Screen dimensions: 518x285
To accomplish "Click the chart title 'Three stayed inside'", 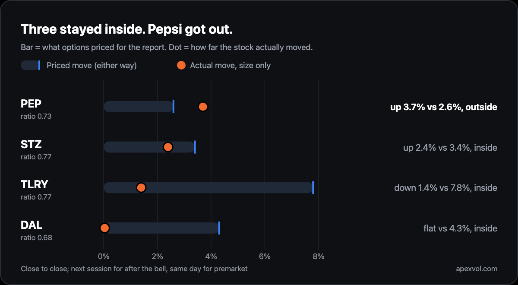I will pos(82,29).
